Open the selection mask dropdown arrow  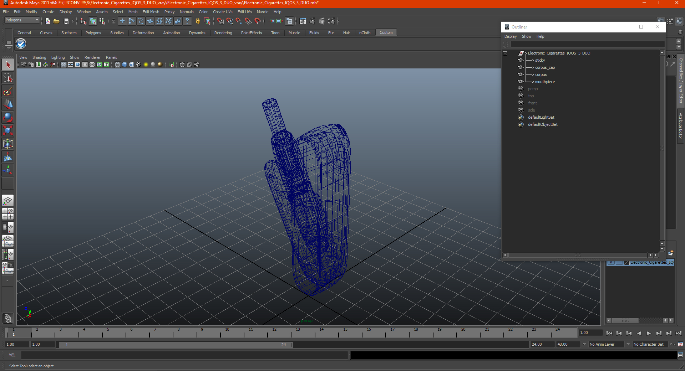[114, 21]
